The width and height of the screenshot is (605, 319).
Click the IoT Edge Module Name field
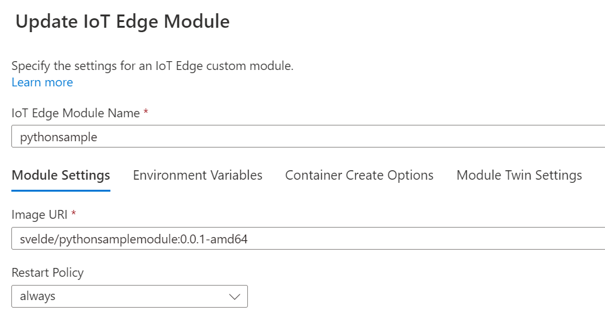[x=308, y=136]
